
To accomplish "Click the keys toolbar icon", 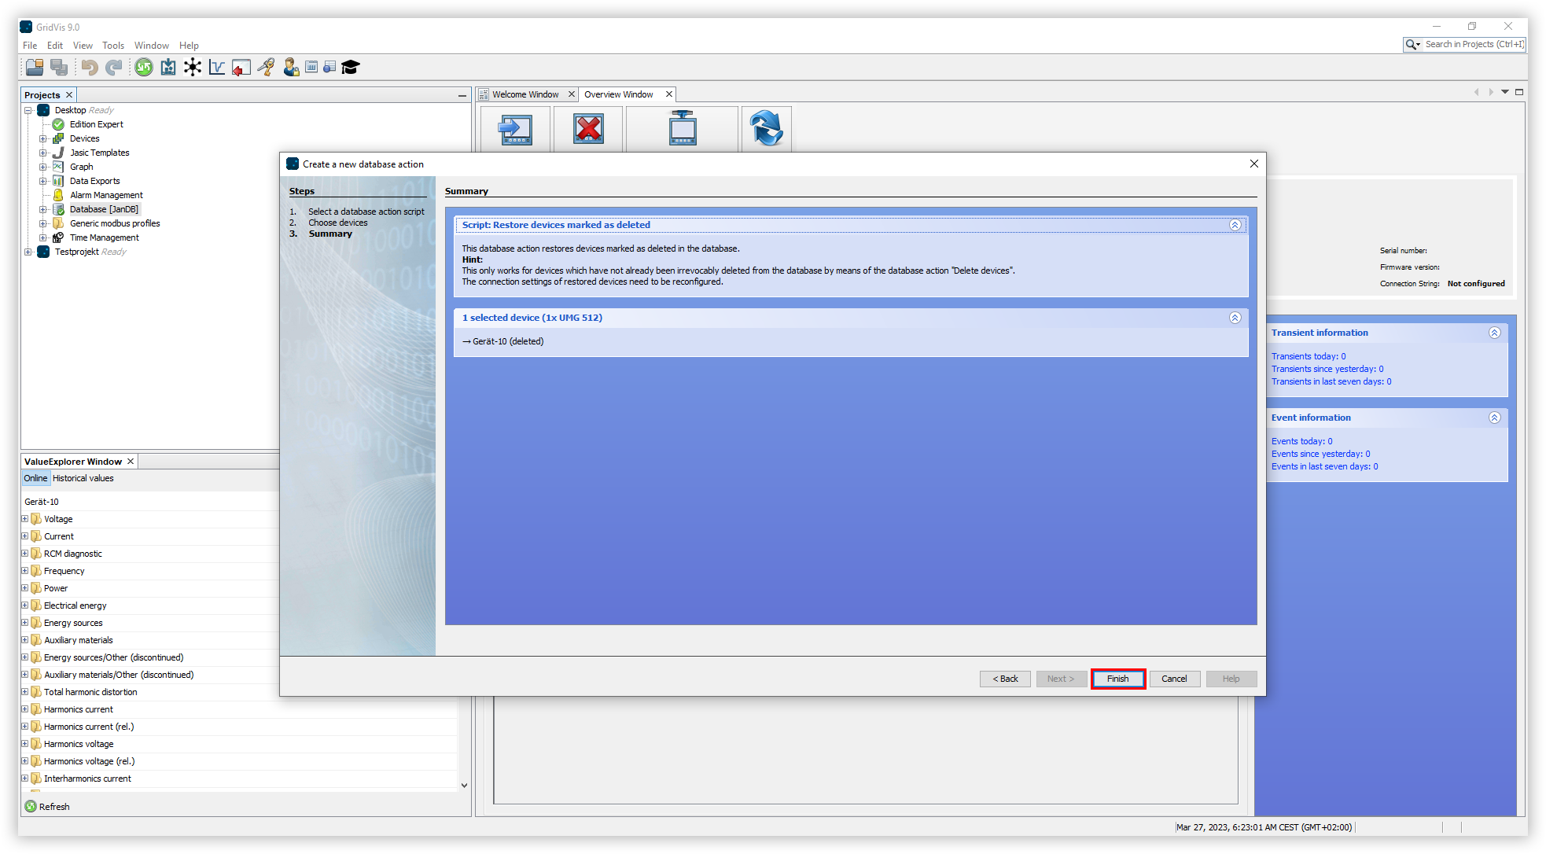I will [267, 68].
